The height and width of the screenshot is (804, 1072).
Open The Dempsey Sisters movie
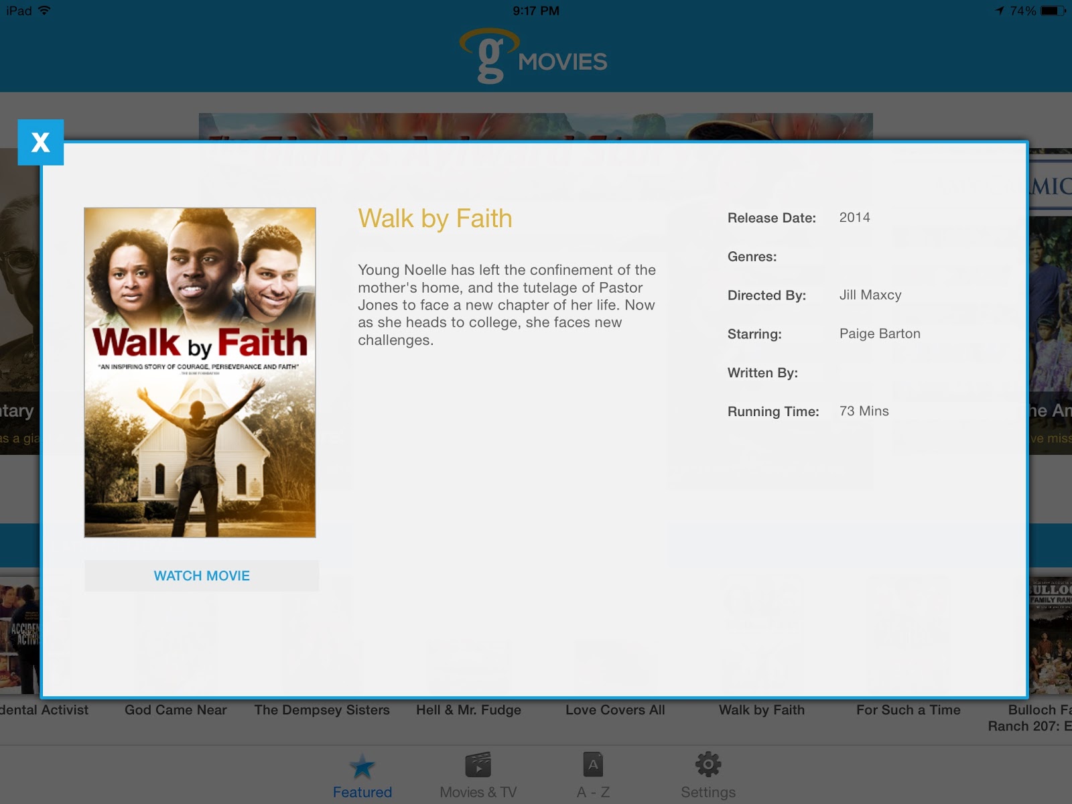[322, 710]
